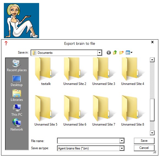Click the Cancel button
The height and width of the screenshot is (158, 160).
tap(144, 148)
